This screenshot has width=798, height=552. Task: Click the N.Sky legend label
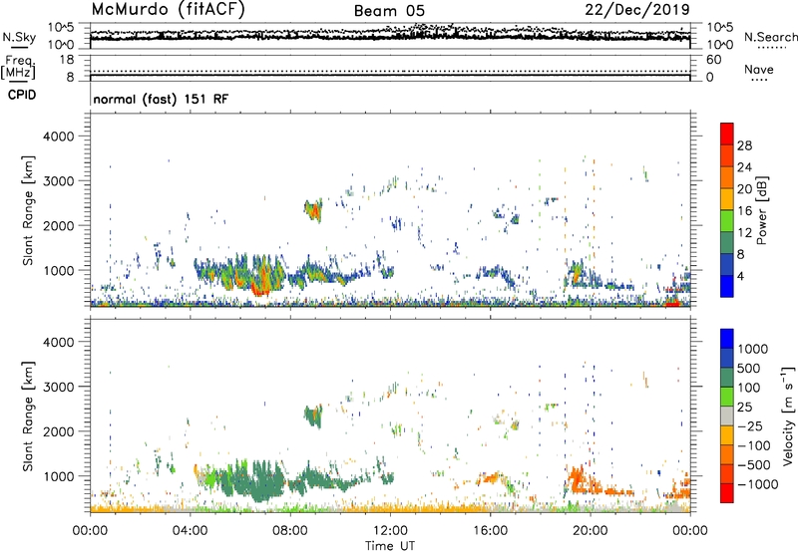click(19, 37)
